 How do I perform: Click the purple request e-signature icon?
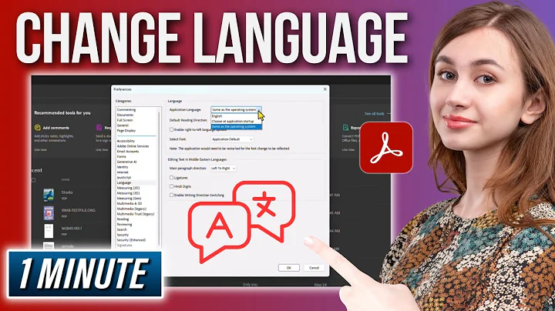click(x=99, y=128)
